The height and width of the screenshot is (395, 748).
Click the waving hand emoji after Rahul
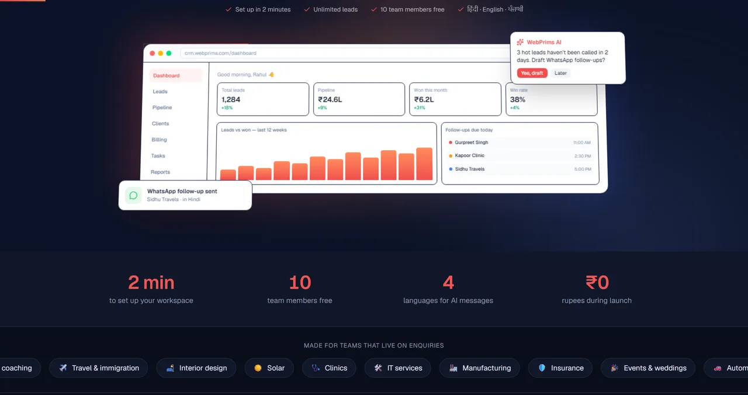point(271,75)
